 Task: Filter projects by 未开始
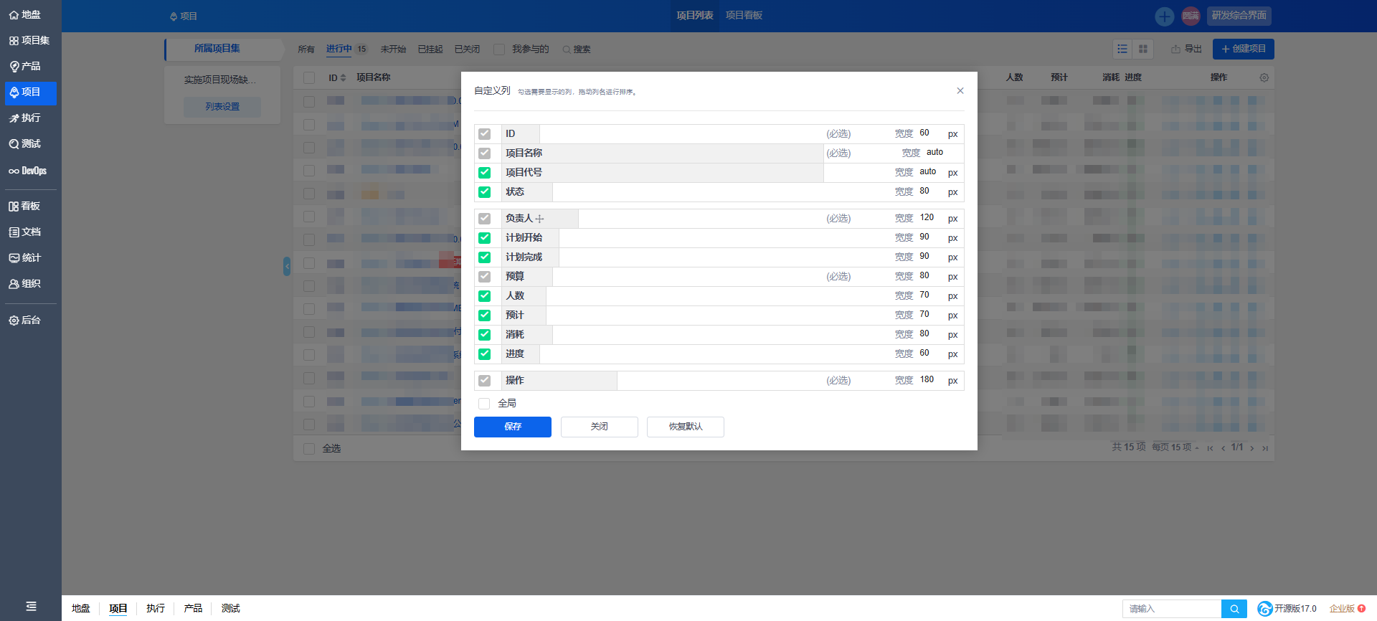coord(393,49)
